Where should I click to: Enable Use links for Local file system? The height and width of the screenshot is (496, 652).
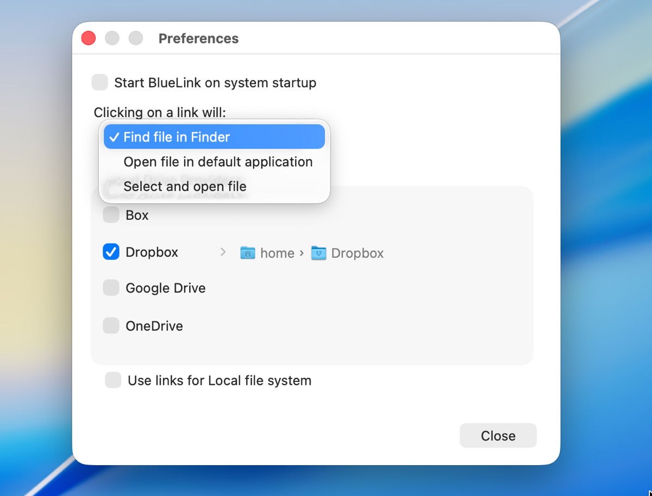click(x=113, y=380)
